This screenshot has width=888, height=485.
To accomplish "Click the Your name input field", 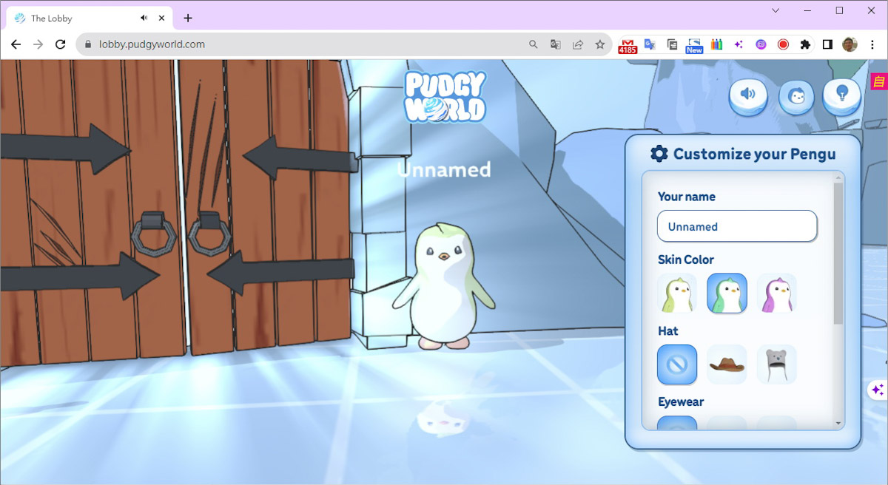I will [737, 226].
